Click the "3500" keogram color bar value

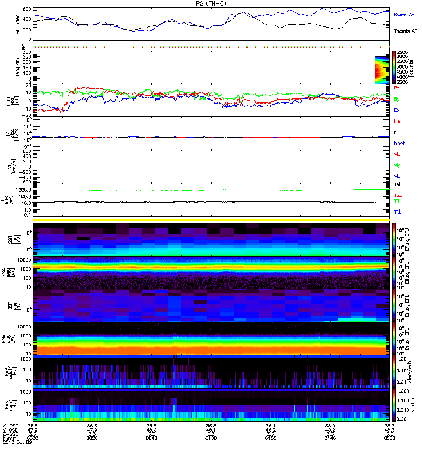(x=402, y=82)
